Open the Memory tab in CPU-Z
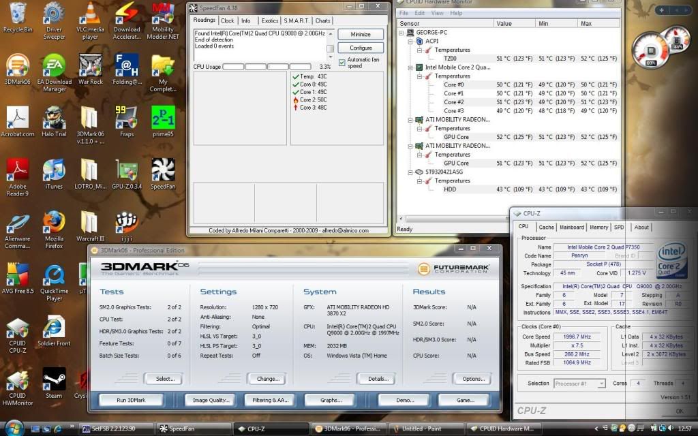The height and width of the screenshot is (436, 698). 598,227
